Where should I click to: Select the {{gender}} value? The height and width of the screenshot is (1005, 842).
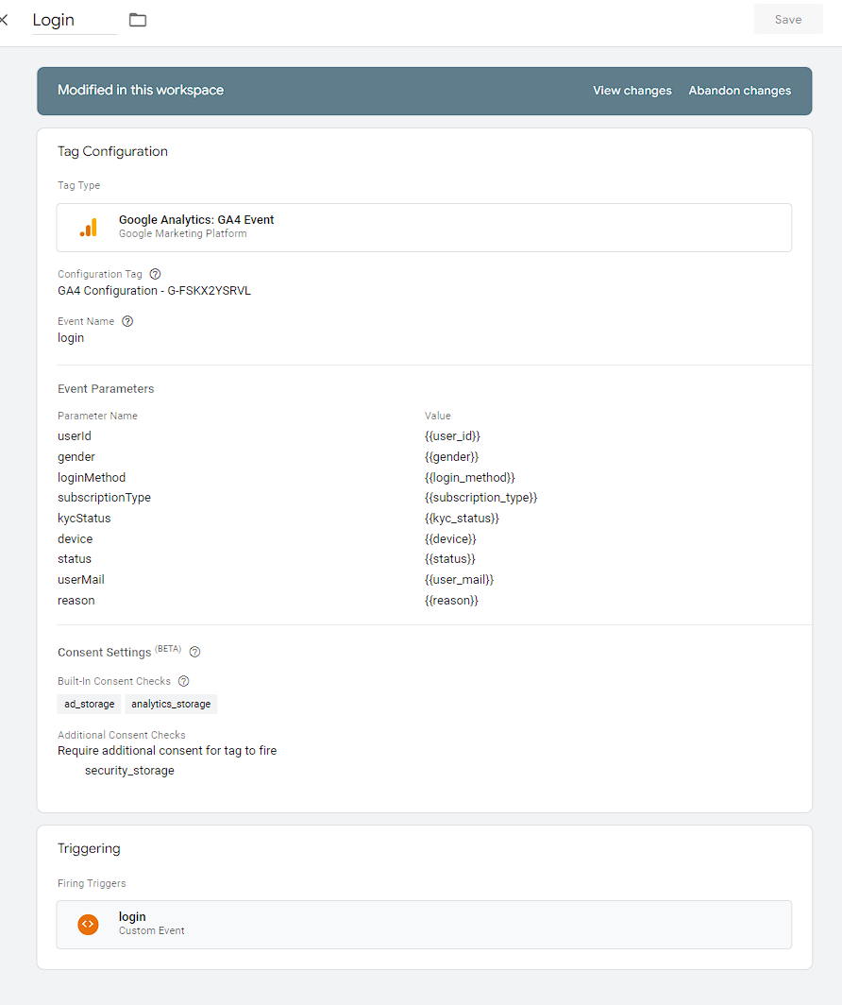click(451, 457)
